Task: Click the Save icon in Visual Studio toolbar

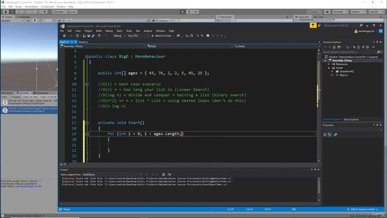Action: (89, 36)
